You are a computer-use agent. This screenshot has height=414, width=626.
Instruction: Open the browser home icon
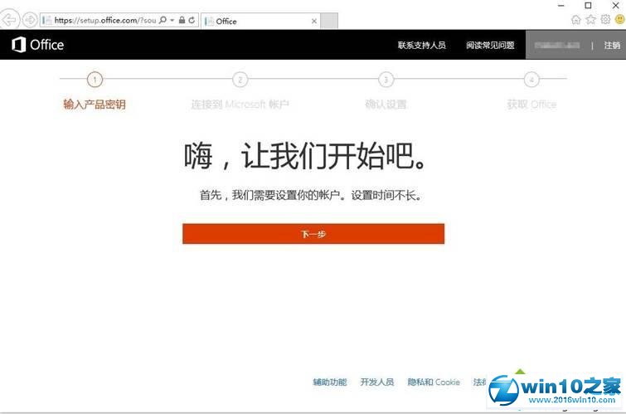click(576, 20)
